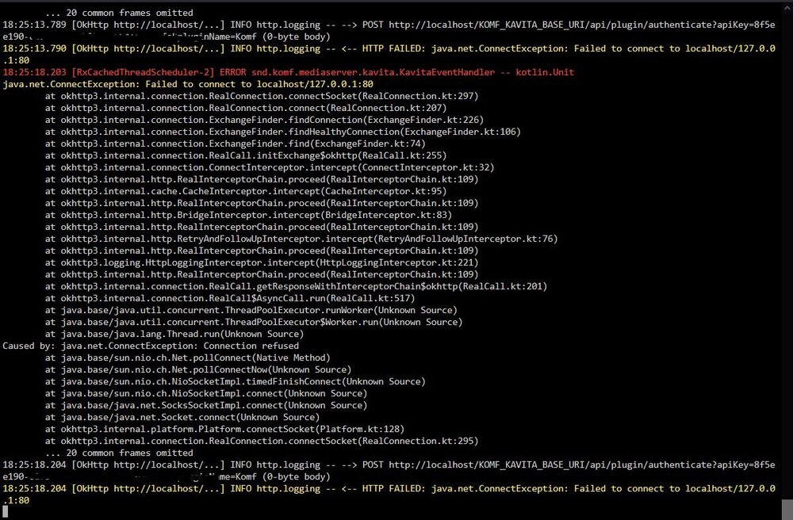
Task: Click the terminal's vertical scrollbar thumb
Action: click(x=787, y=510)
